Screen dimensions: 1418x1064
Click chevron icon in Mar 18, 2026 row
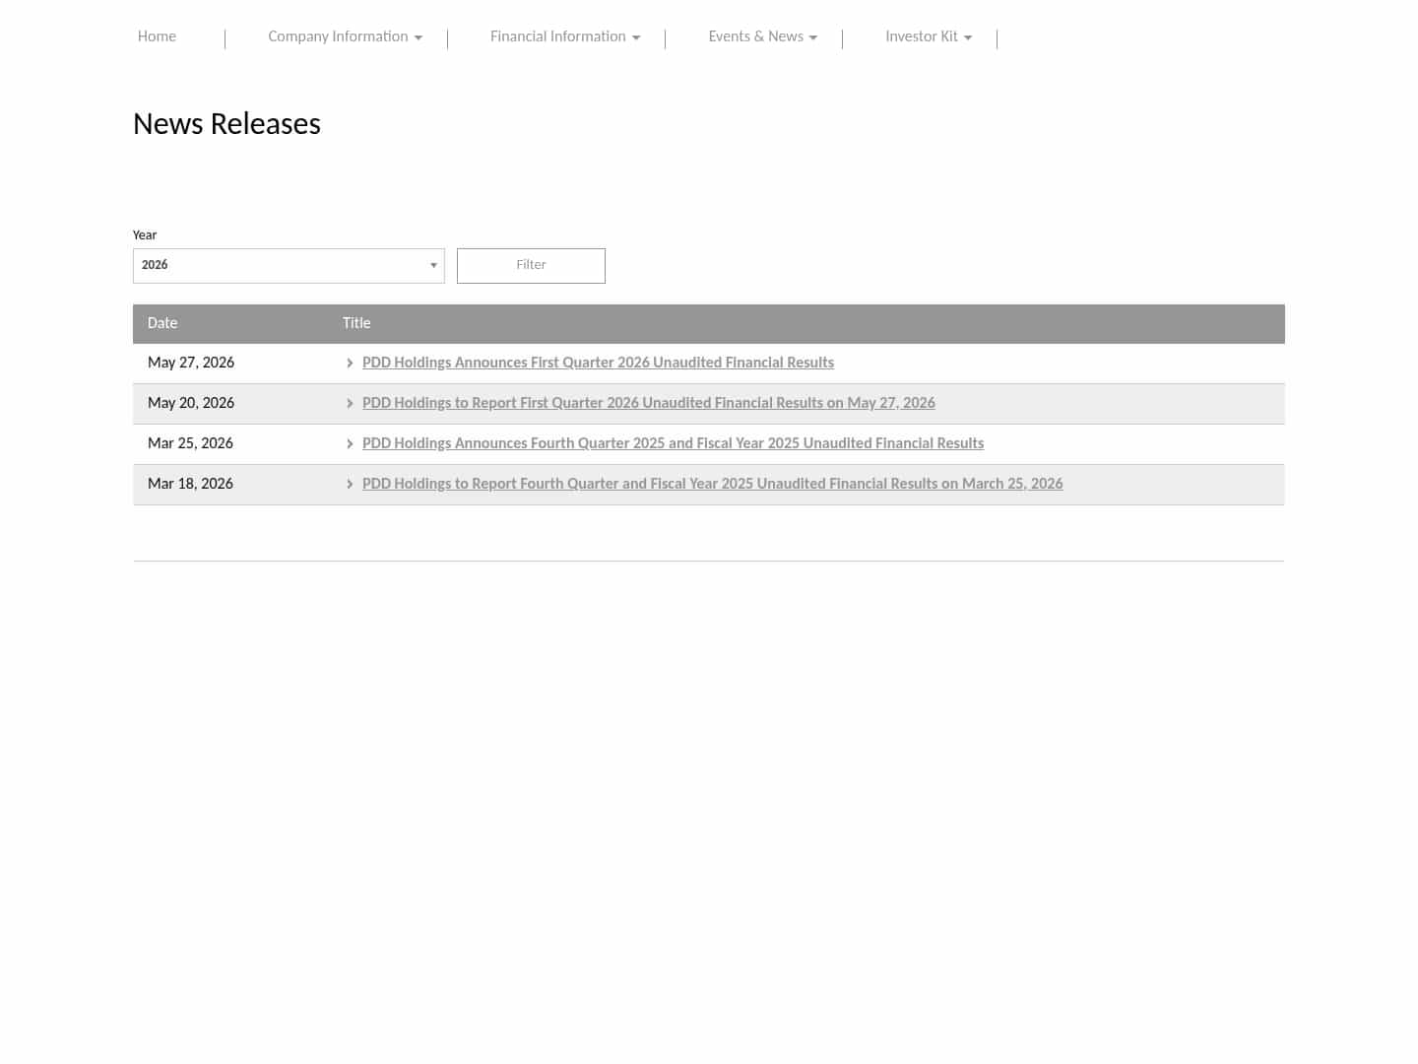(350, 485)
